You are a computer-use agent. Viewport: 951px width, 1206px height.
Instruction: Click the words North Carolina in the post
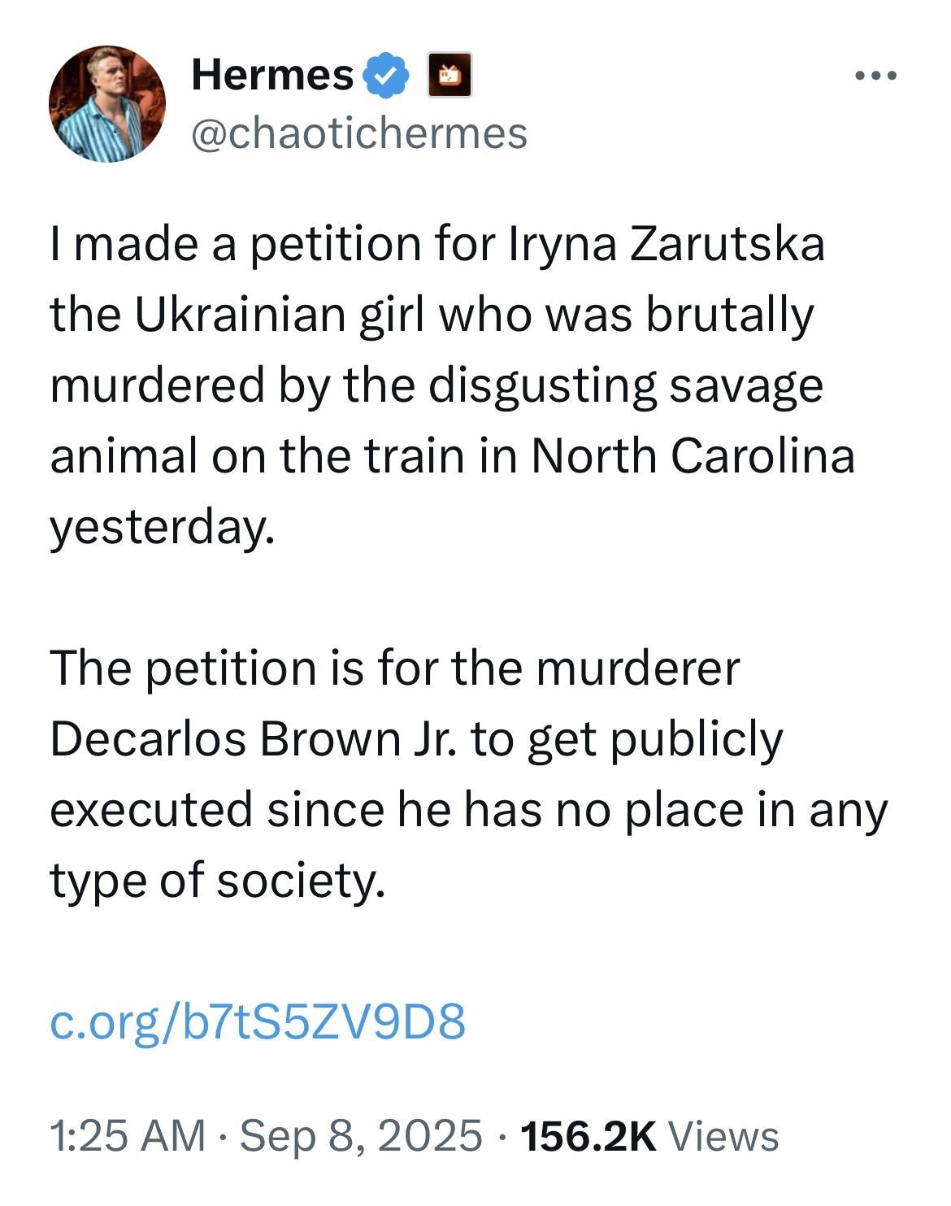pos(693,456)
